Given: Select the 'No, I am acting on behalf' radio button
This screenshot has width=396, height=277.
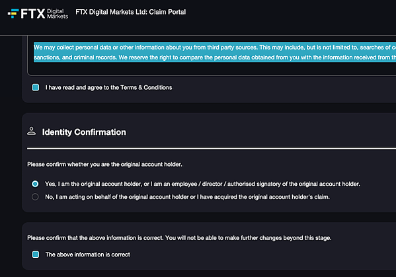Looking at the screenshot, I should 35,197.
